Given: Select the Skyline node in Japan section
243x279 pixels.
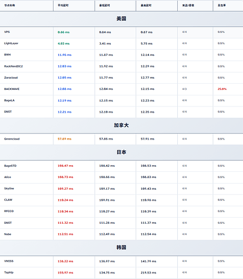Looking at the screenshot, I should click(9, 189).
